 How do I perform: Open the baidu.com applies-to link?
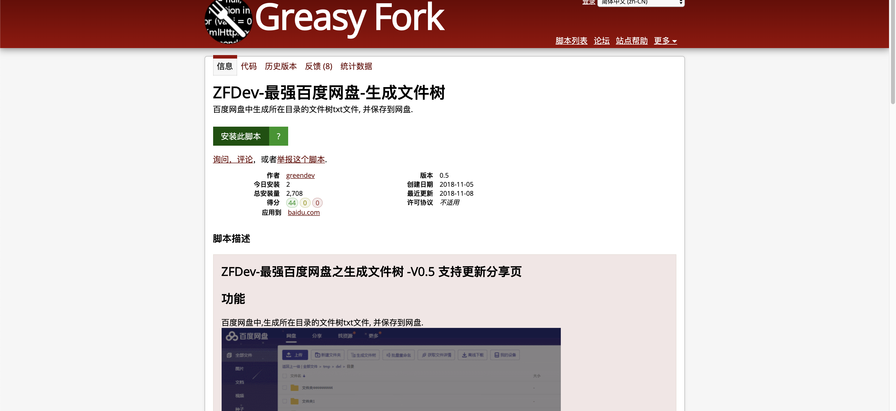tap(303, 212)
